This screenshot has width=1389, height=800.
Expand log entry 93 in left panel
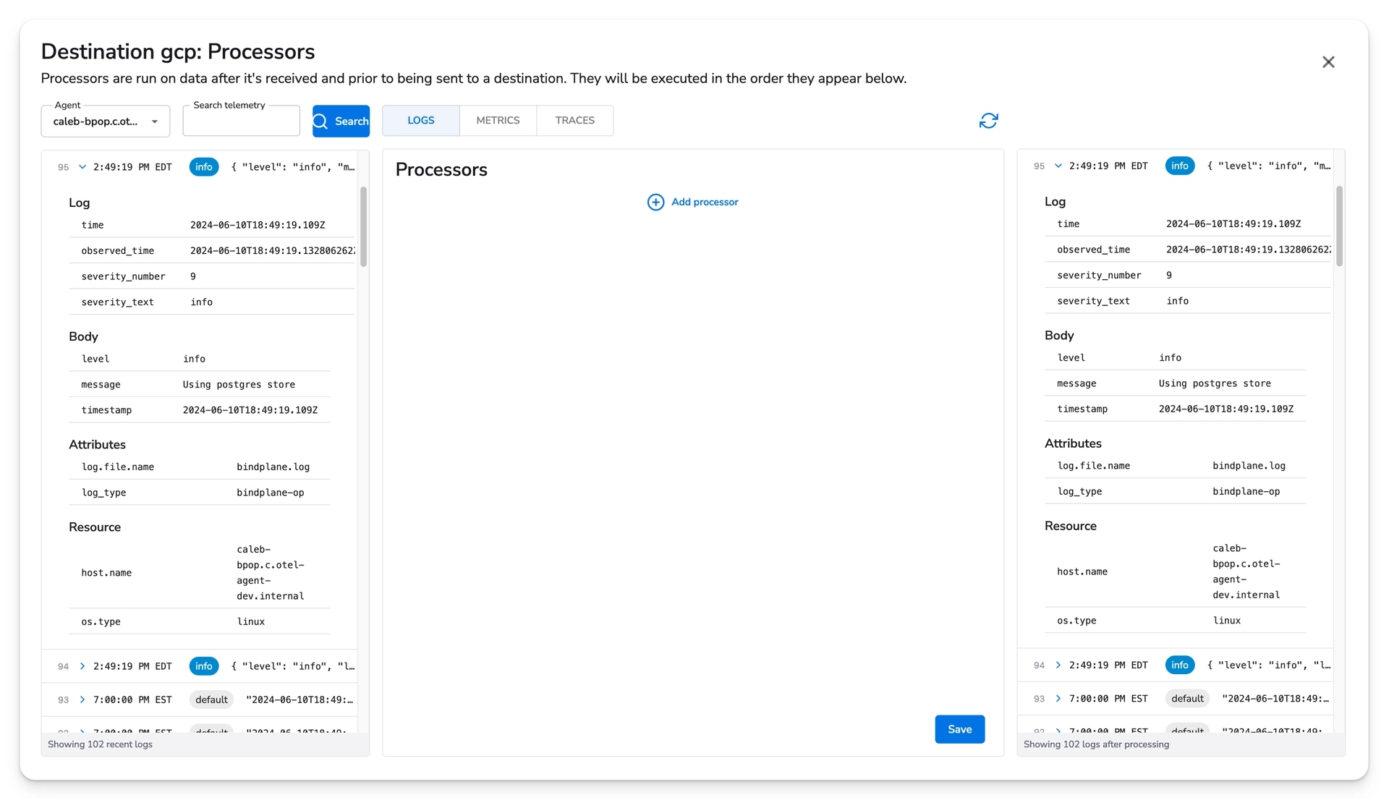point(82,699)
